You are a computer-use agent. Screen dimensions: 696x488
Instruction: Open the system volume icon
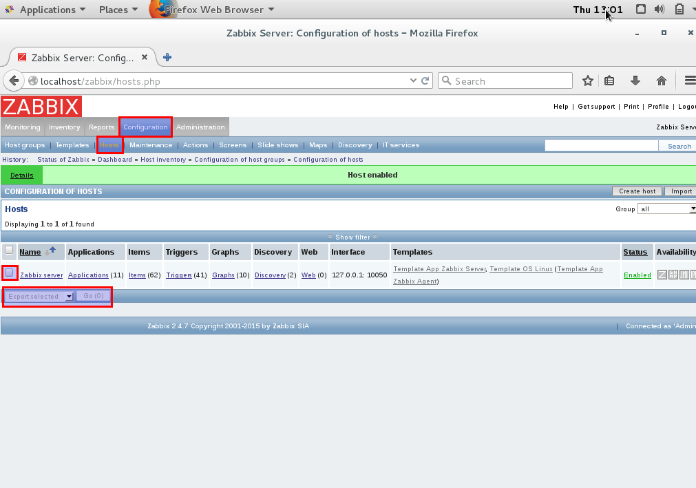[660, 10]
